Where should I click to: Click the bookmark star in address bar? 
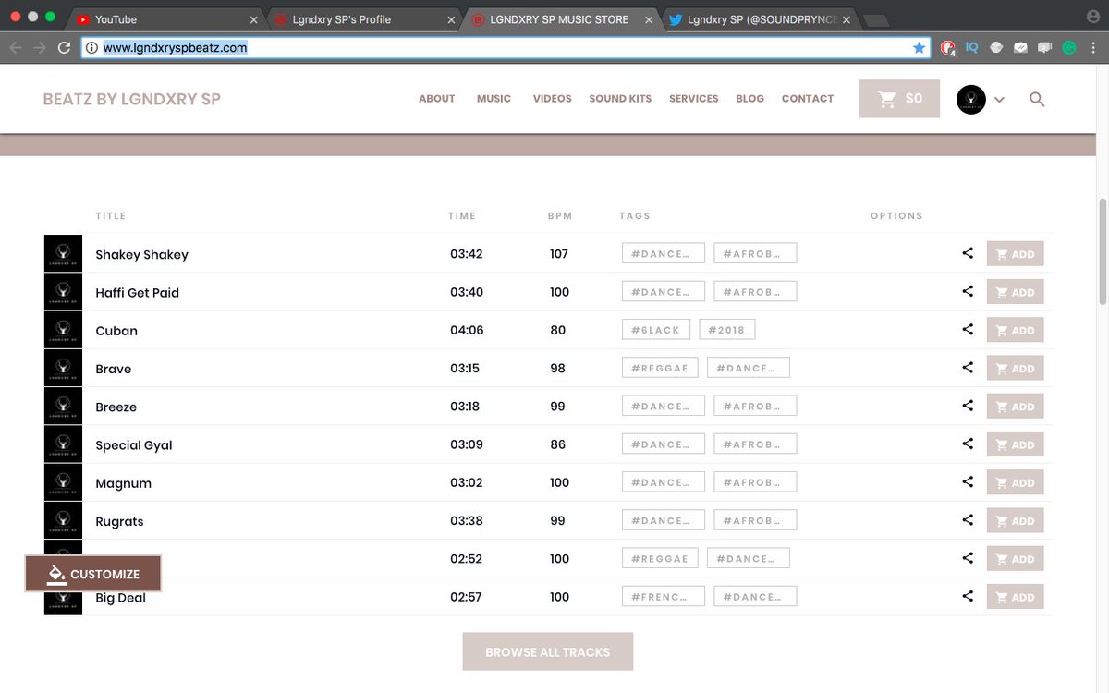(x=919, y=48)
